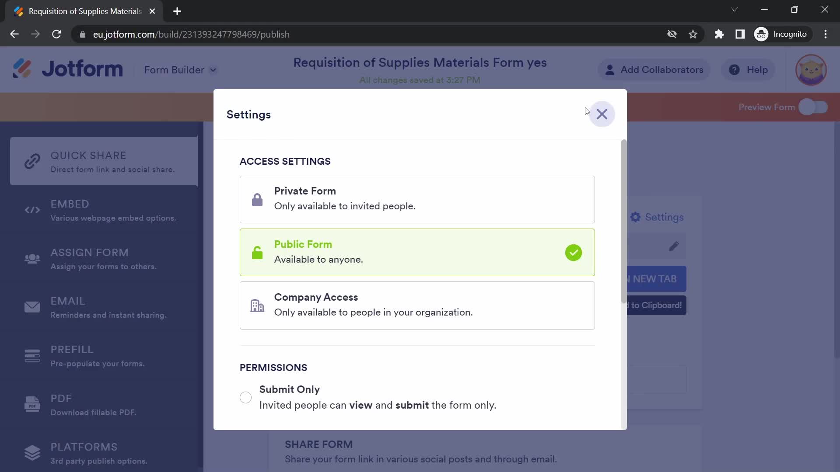The image size is (840, 472).
Task: Click the Quick Share icon in sidebar
Action: pos(32,162)
